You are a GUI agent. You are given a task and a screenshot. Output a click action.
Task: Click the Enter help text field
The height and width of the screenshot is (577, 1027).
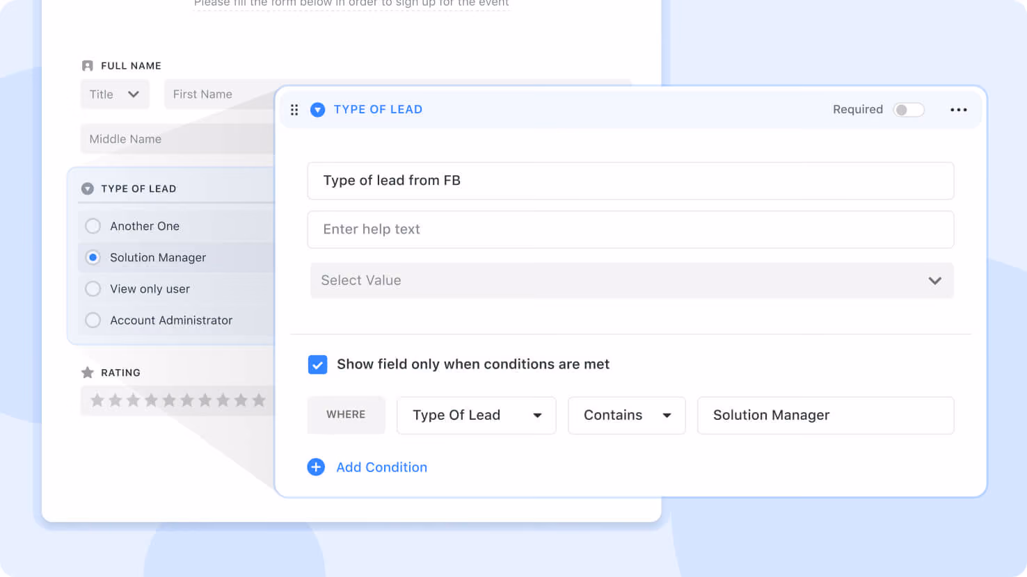coord(630,229)
